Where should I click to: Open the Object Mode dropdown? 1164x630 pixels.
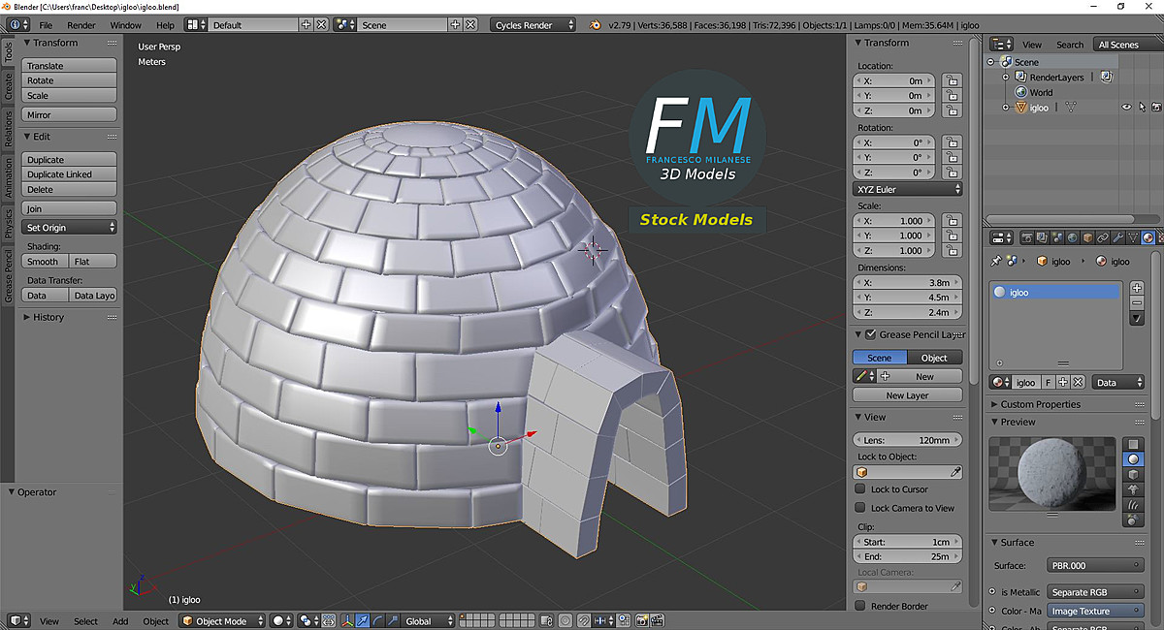tap(223, 621)
